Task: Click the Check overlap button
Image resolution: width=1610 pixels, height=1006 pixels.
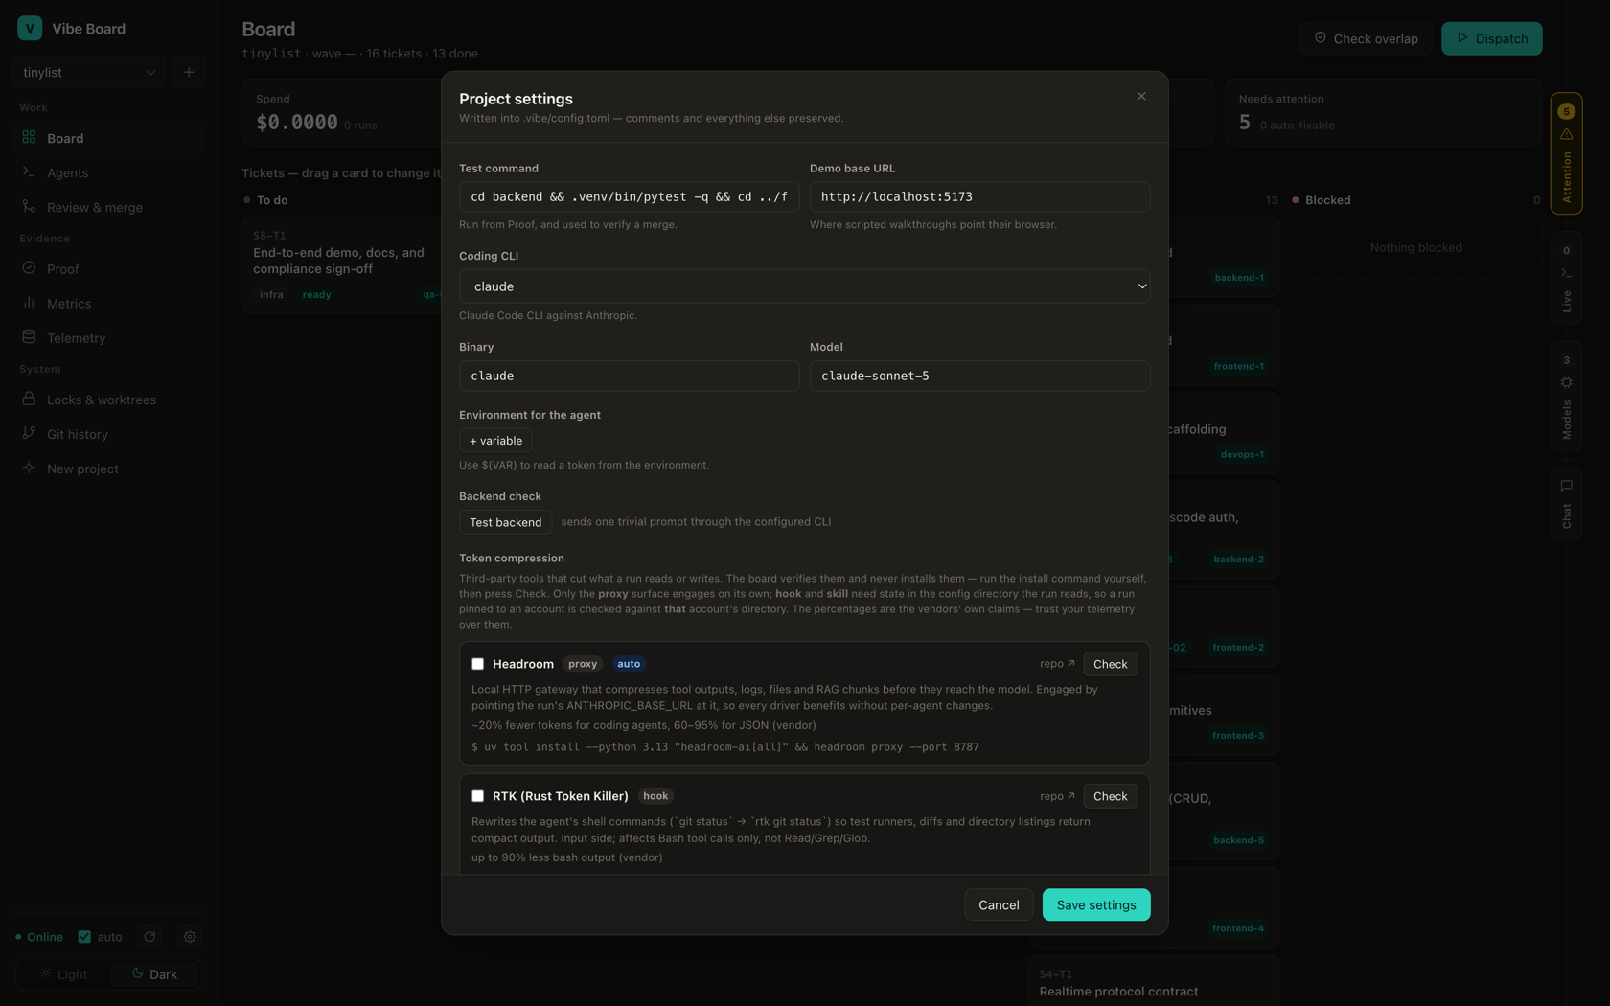Action: coord(1366,38)
